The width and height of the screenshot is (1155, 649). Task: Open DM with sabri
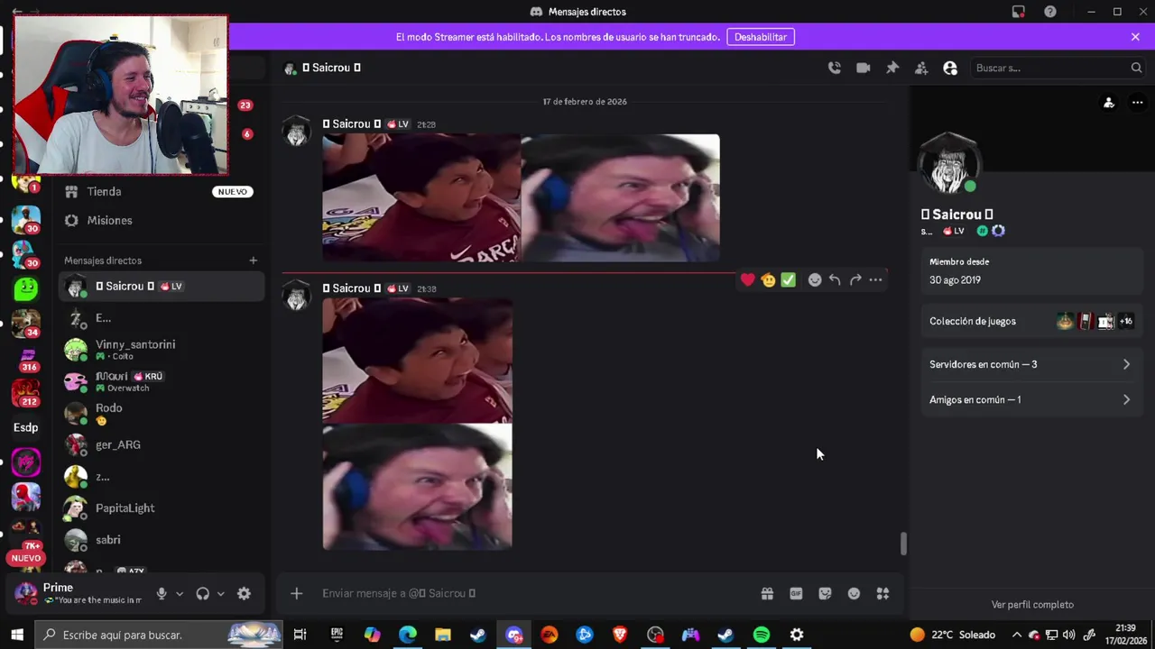pyautogui.click(x=162, y=539)
